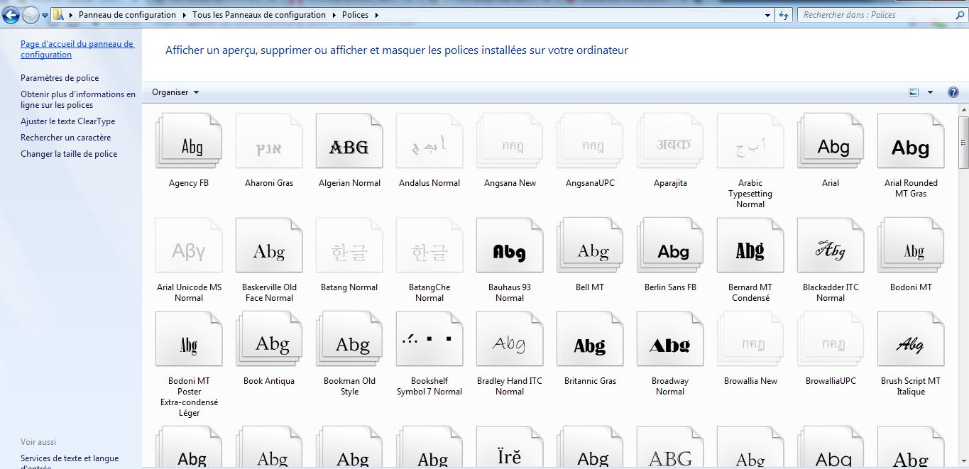This screenshot has height=469, width=969.
Task: Select the Bell MT font icon
Action: 590,245
